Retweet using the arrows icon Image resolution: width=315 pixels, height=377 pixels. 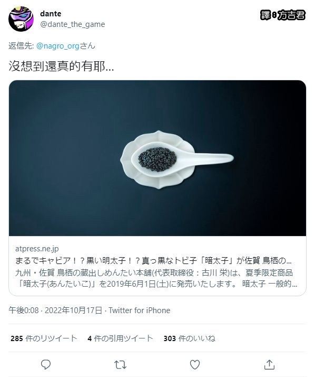tap(120, 365)
